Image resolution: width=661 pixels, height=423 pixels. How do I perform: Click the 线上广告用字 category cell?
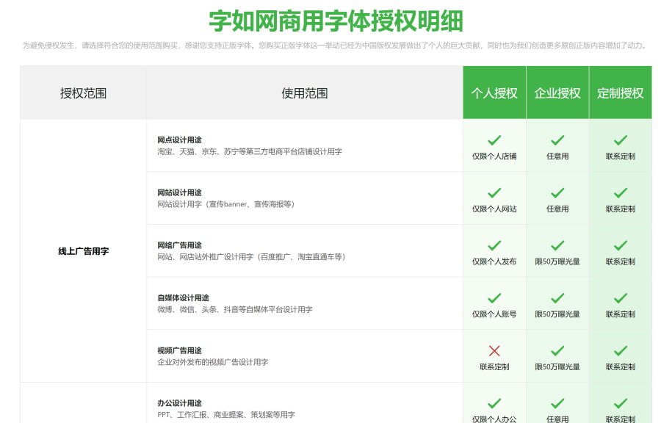pyautogui.click(x=83, y=251)
